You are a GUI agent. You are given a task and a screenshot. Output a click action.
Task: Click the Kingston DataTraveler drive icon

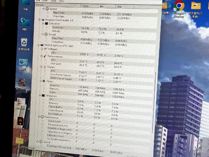click(43, 20)
